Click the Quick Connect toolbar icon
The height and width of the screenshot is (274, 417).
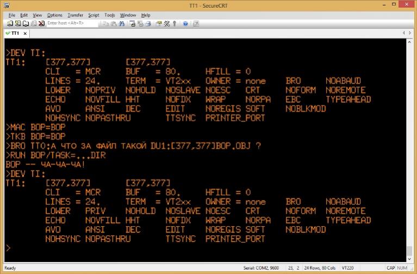(x=18, y=23)
